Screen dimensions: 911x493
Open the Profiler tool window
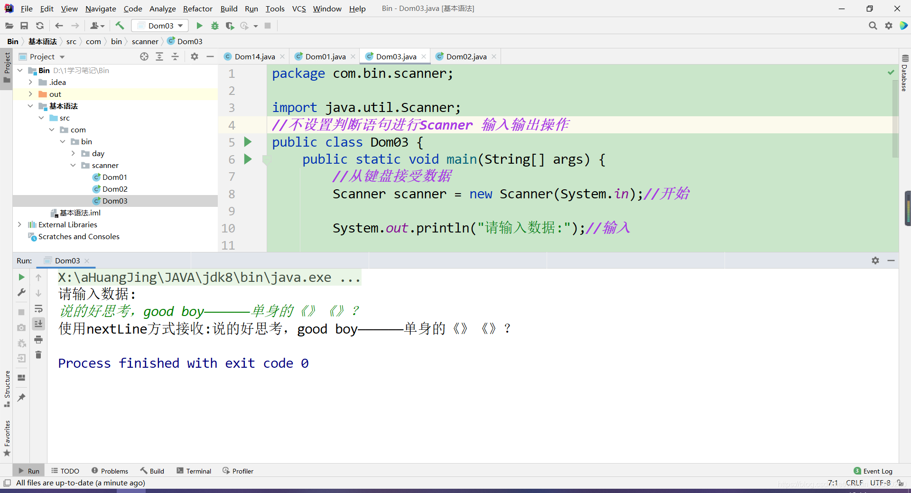238,471
